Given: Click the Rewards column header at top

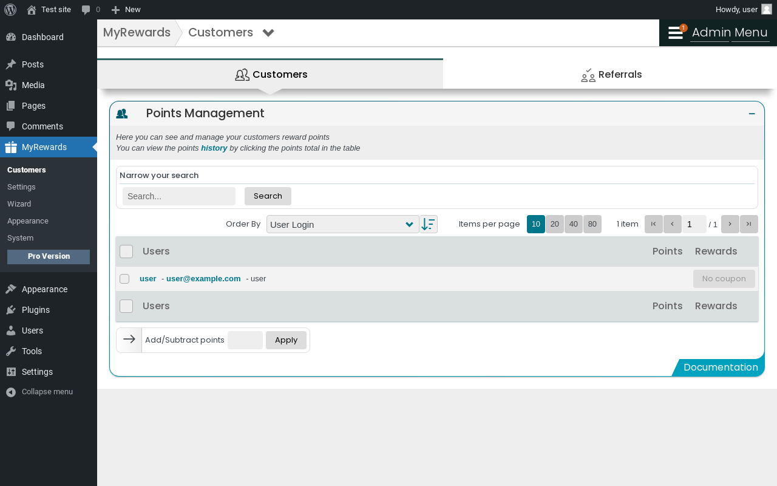Looking at the screenshot, I should pyautogui.click(x=716, y=252).
